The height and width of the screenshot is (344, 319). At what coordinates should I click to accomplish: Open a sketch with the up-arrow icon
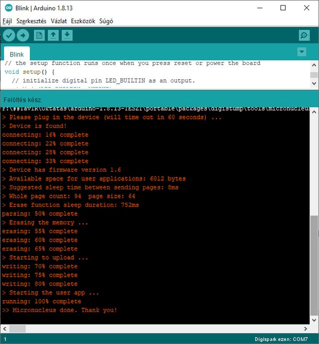(x=53, y=35)
